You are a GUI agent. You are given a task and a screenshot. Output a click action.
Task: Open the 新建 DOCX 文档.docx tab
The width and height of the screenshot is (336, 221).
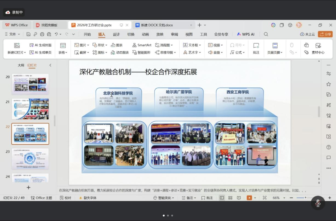(x=157, y=25)
